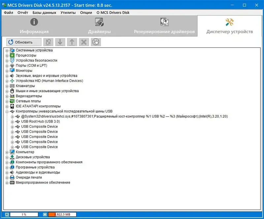
Task: Click the Видеоадаптеры card icon
Action: (x=12, y=96)
